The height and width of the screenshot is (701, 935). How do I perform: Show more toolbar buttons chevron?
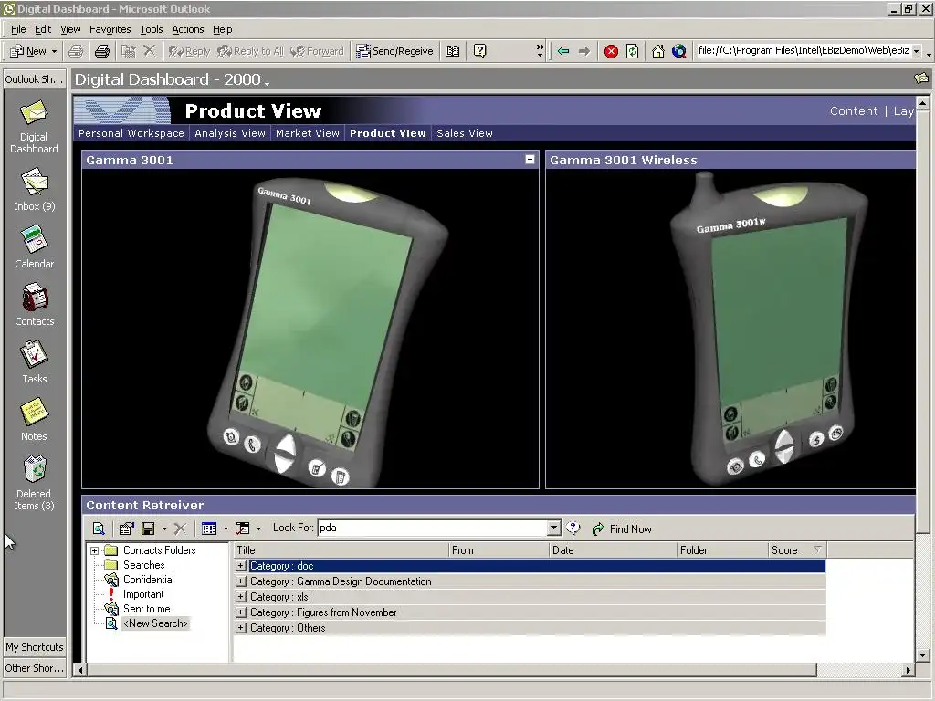(x=541, y=50)
